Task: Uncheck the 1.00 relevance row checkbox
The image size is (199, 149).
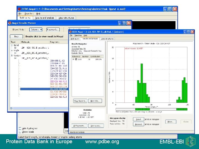Action: (76, 59)
